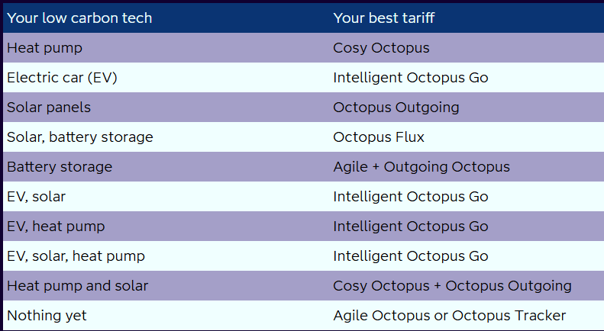This screenshot has height=331, width=604.
Task: Click the 'Octopus Flux' tariff text
Action: pos(379,137)
